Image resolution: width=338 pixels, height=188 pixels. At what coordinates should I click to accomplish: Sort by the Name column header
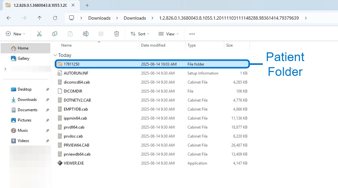[x=66, y=45]
